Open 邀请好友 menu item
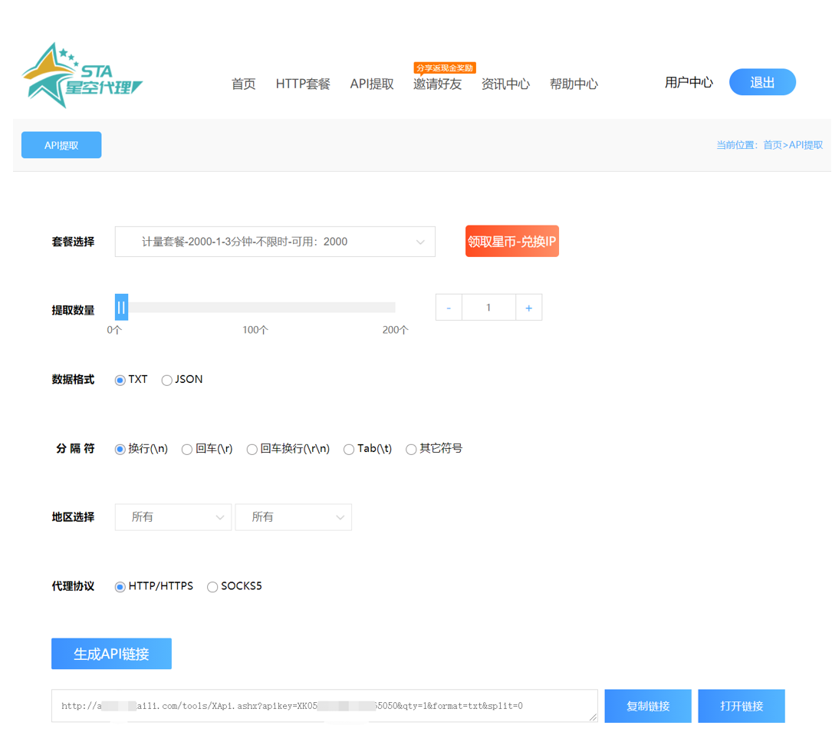This screenshot has height=732, width=832. (437, 84)
